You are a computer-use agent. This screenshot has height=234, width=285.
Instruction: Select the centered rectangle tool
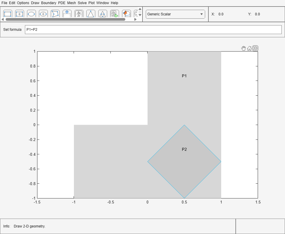pos(19,14)
